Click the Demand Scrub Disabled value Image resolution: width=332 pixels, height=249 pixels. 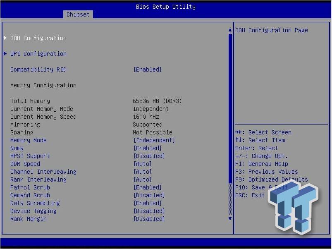(x=149, y=195)
